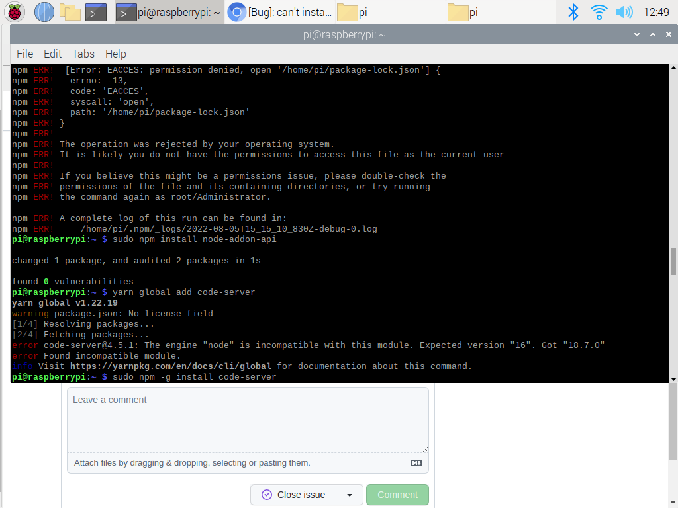Viewport: 678px width, 508px height.
Task: Launch the web browser globe icon
Action: 44,12
